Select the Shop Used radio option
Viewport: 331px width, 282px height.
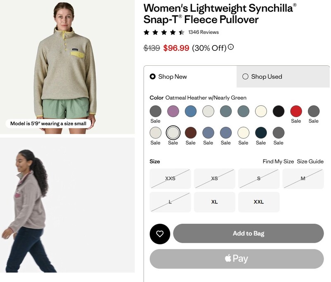pos(245,76)
